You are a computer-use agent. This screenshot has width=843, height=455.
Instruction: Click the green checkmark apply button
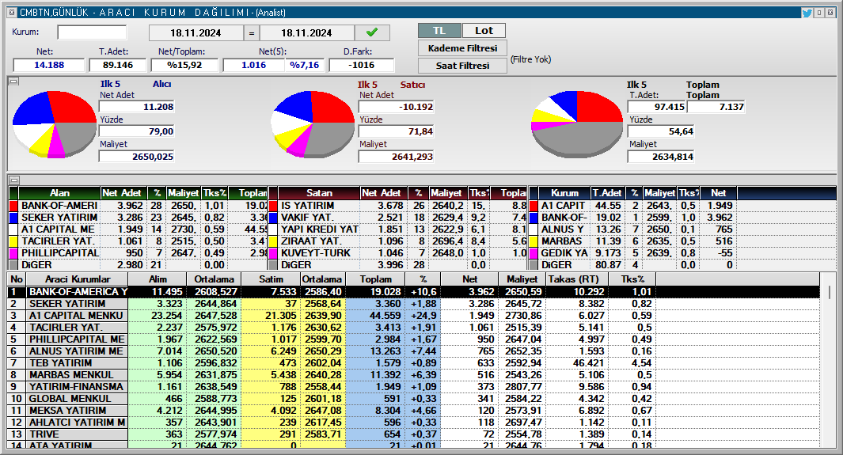[372, 32]
